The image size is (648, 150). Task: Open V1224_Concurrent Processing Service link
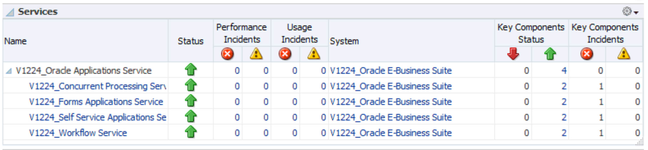point(97,86)
